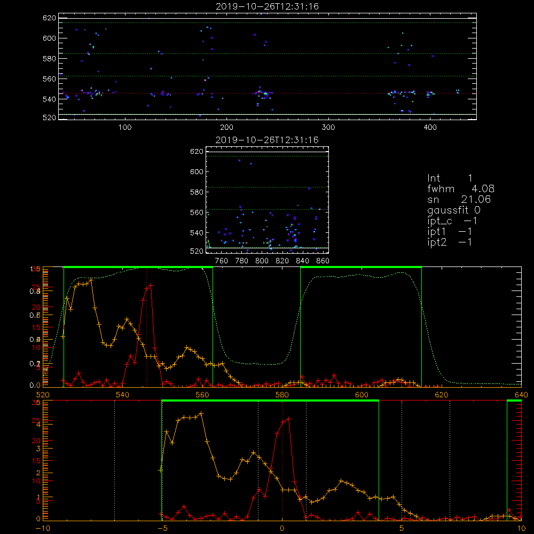Viewport: 534px width, 534px height.
Task: Click x-axis label 400 on the top plot
Action: [x=430, y=128]
